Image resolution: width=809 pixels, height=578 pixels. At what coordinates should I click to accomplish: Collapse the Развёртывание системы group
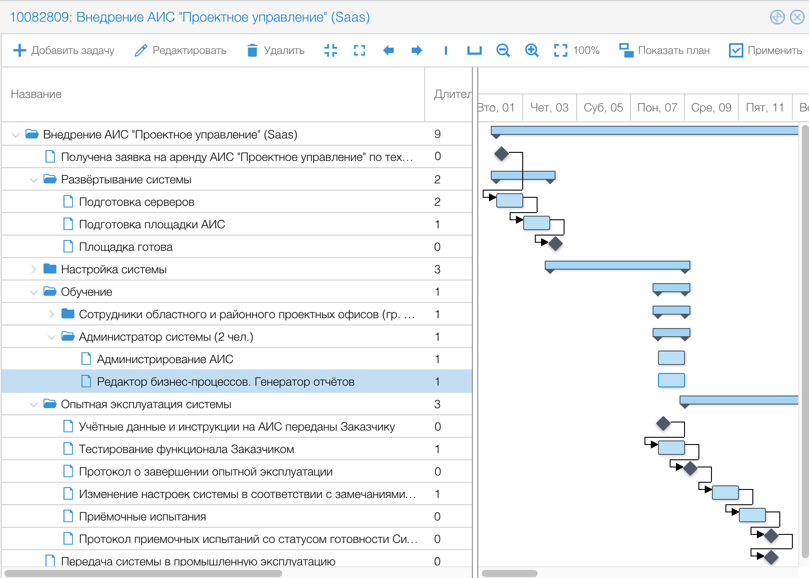(x=34, y=180)
